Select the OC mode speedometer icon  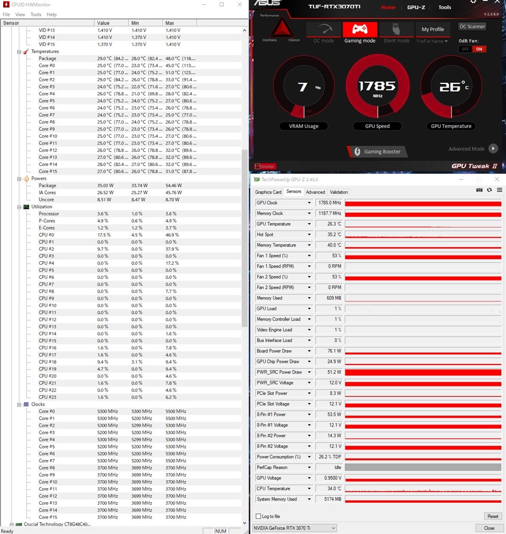(324, 30)
